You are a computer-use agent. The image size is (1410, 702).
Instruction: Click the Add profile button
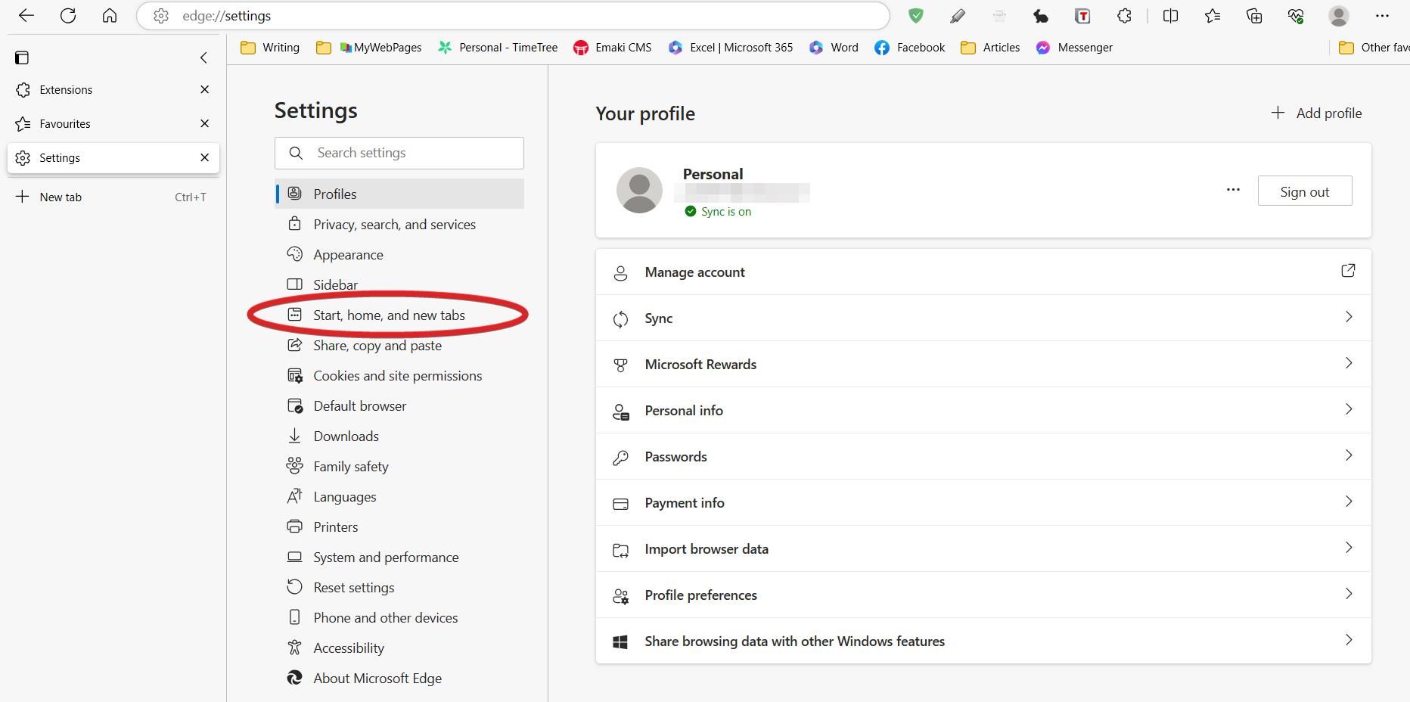point(1317,113)
